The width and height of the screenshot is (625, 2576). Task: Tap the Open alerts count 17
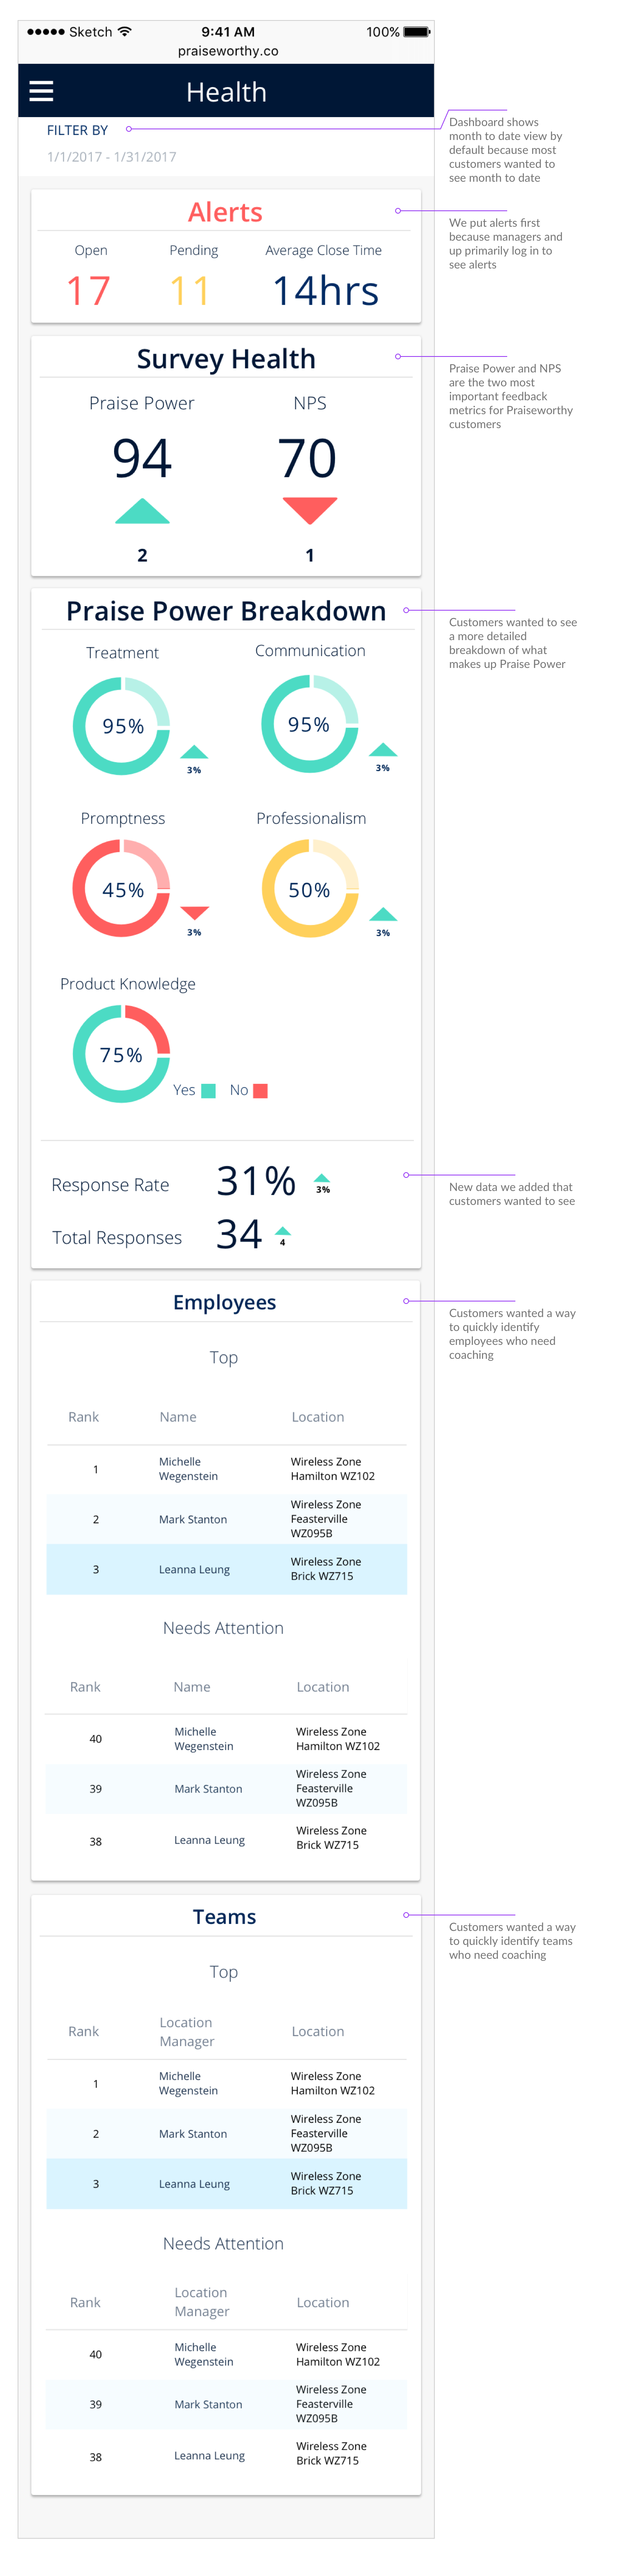[88, 291]
